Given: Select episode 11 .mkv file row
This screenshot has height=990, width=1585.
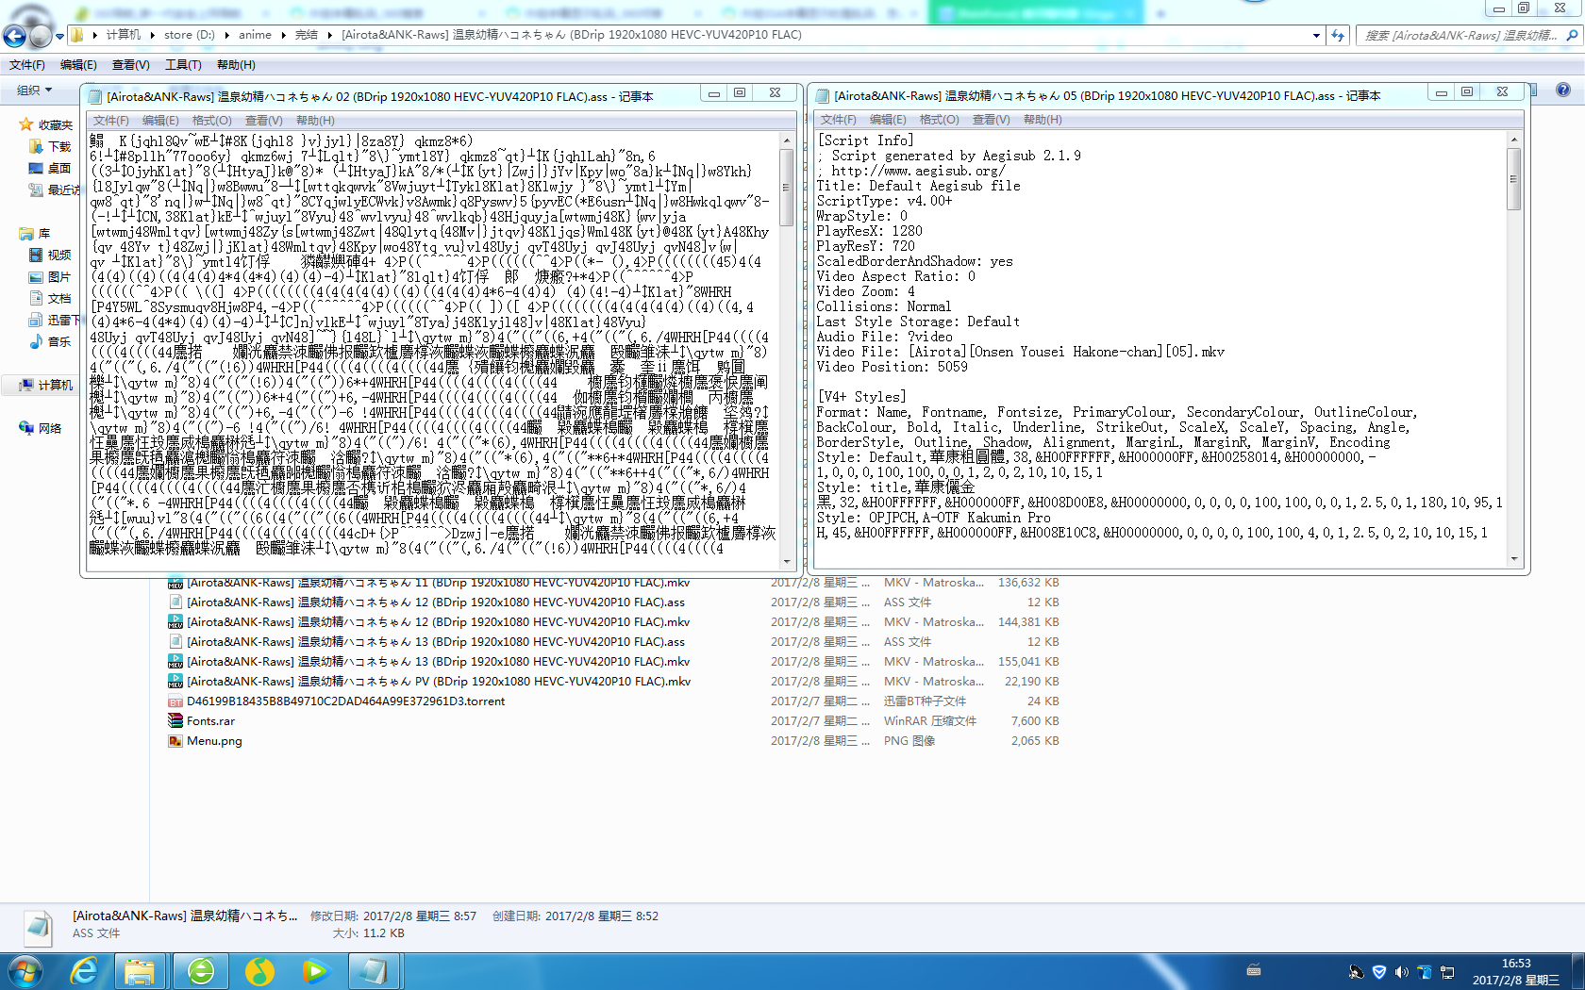Looking at the screenshot, I should click(613, 583).
